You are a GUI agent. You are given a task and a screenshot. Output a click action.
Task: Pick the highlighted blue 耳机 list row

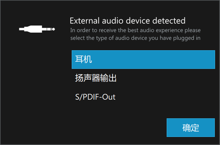point(143,59)
